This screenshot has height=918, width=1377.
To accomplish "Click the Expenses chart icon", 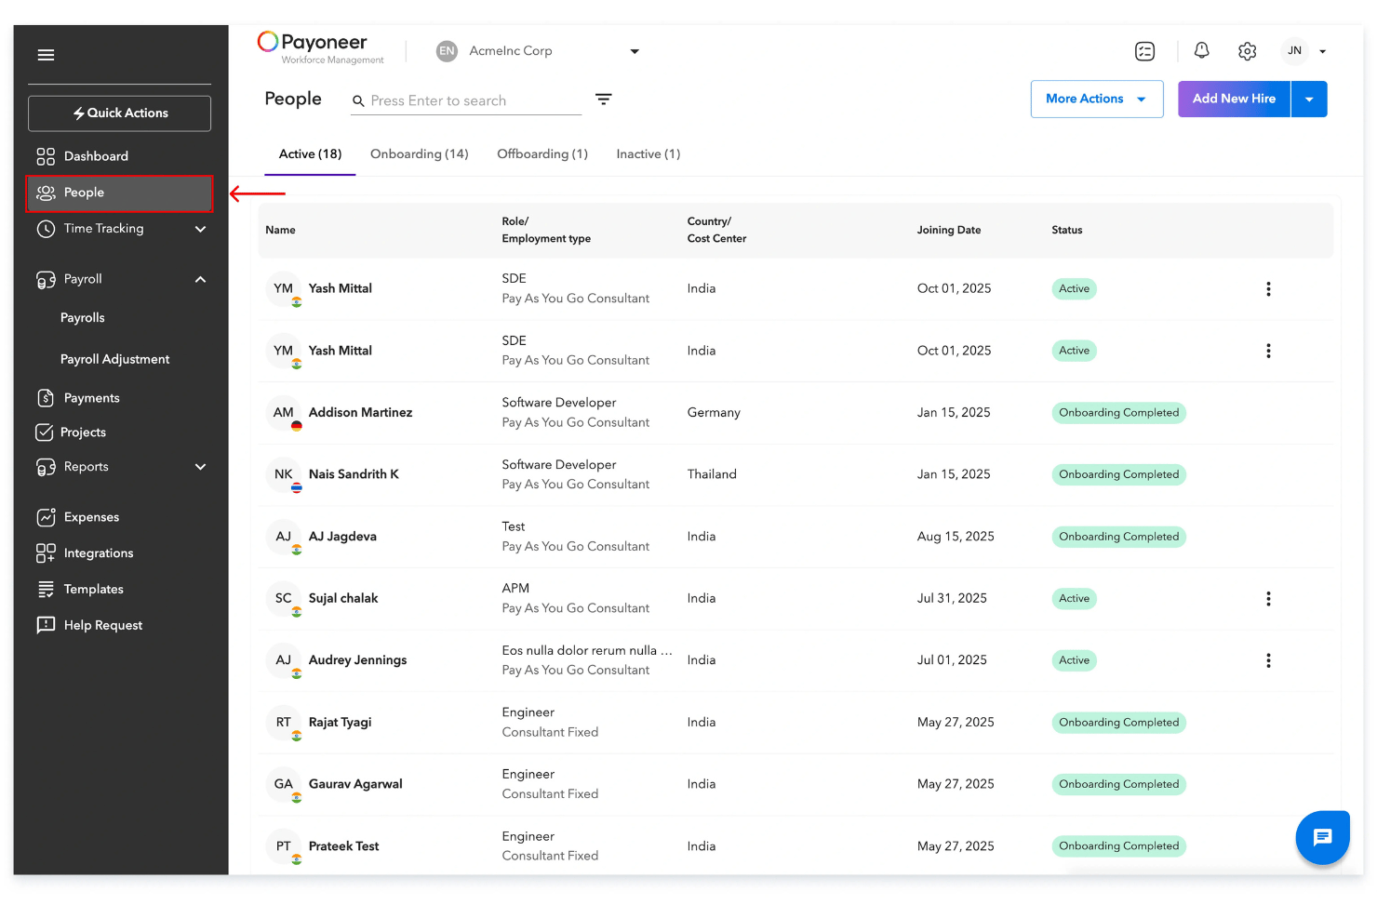I will click(46, 517).
